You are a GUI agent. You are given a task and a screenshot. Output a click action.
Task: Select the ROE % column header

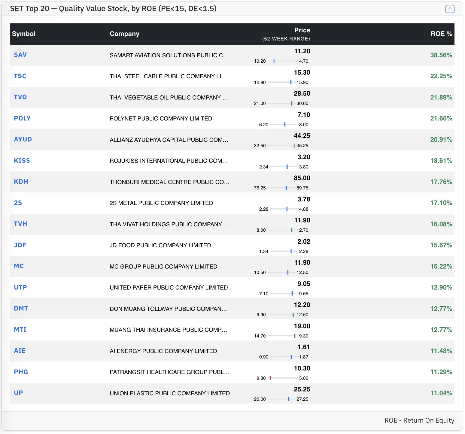(441, 34)
